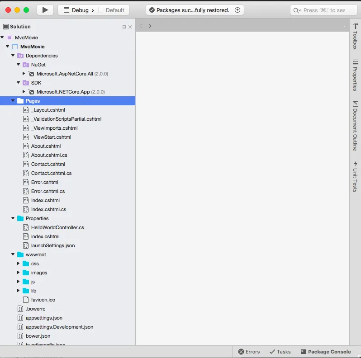The width and height of the screenshot is (361, 358).
Task: Select _ViewStart.cshtml file
Action: coord(51,137)
